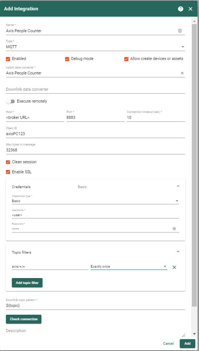Click the Host field

[x=35, y=117]
